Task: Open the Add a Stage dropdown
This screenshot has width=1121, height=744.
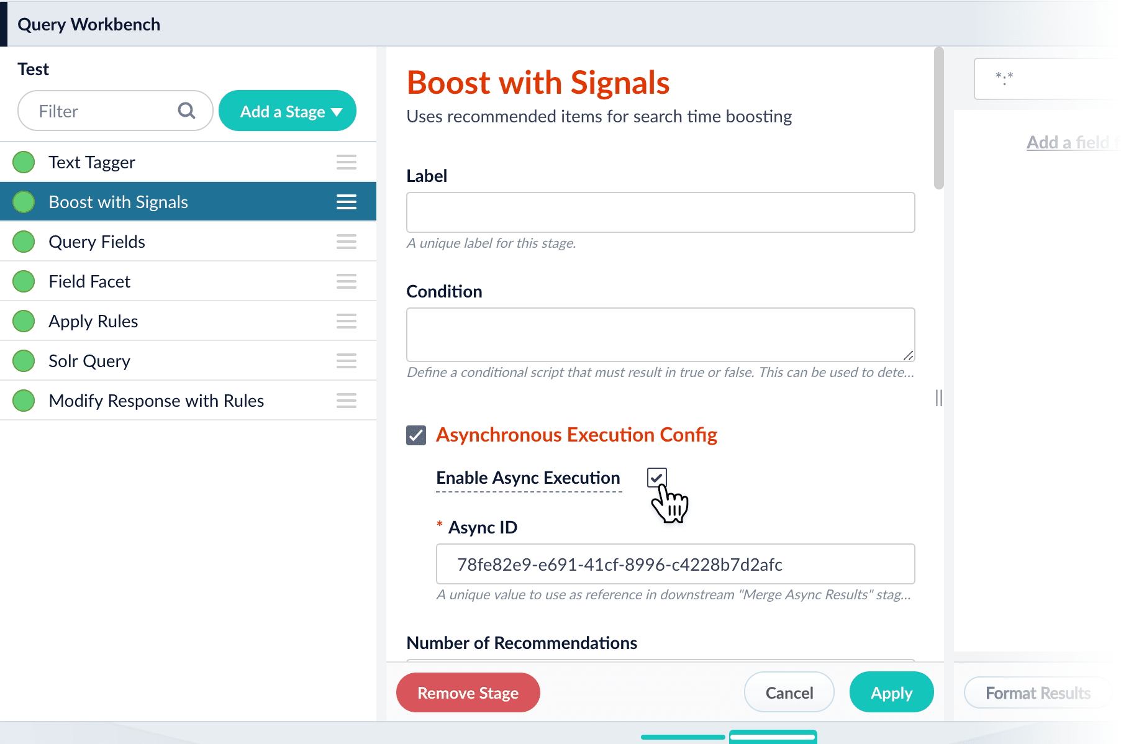Action: click(x=288, y=111)
